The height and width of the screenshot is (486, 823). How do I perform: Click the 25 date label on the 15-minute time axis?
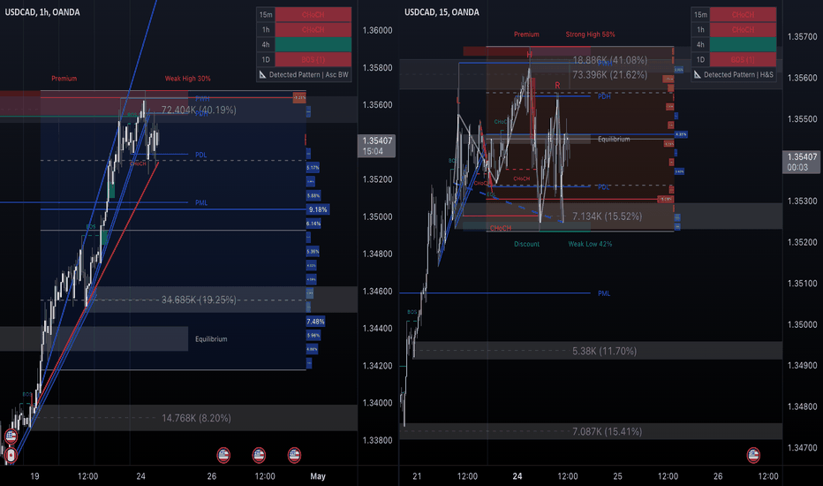tap(618, 476)
